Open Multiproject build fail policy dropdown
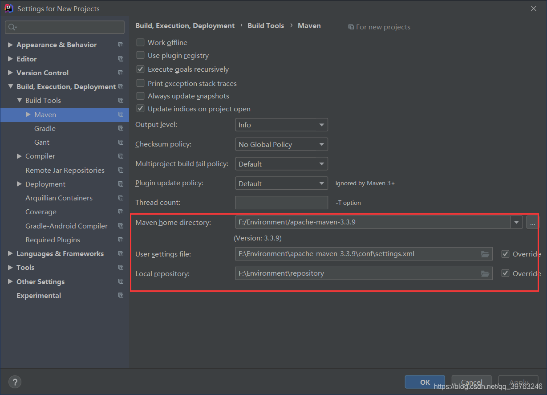 (281, 164)
